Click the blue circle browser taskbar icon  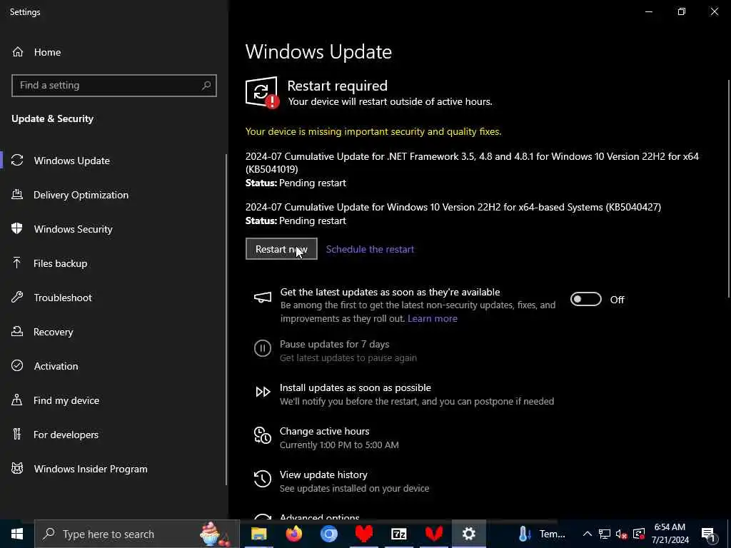click(328, 534)
